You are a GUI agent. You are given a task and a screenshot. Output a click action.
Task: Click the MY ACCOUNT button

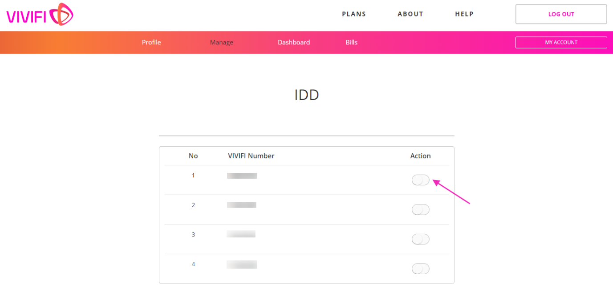coord(561,42)
